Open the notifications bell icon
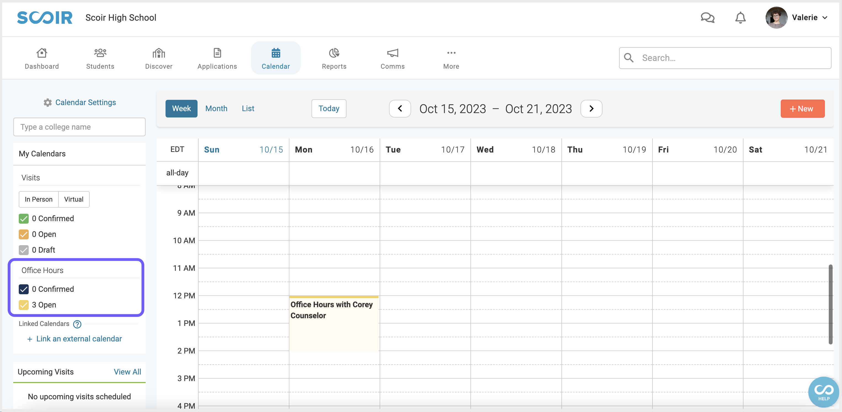Image resolution: width=842 pixels, height=412 pixels. (740, 18)
